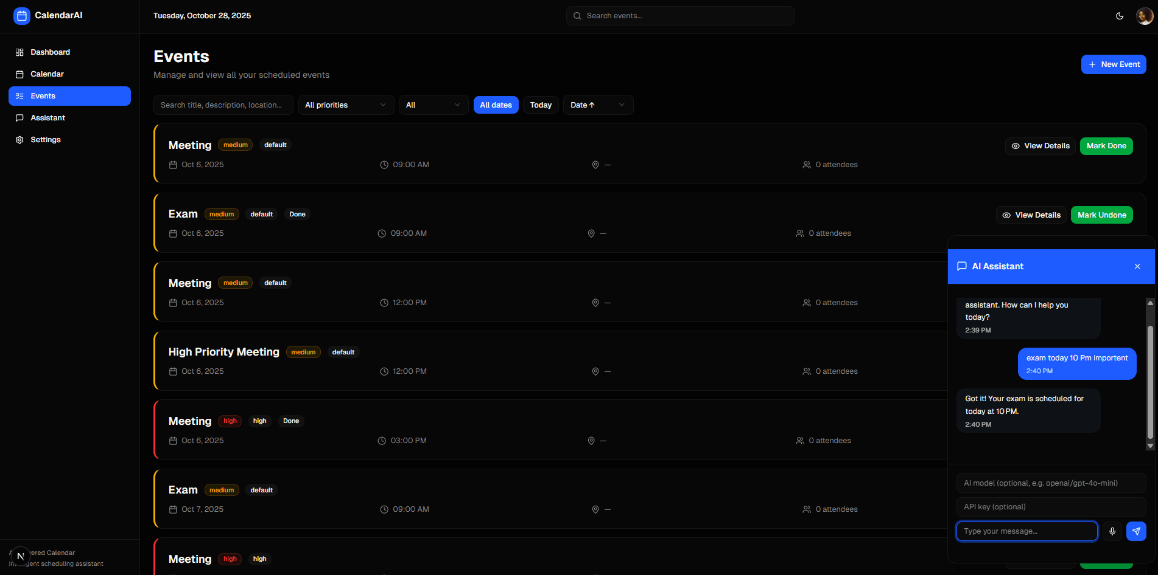Send message with the paper plane icon
The width and height of the screenshot is (1158, 575).
pos(1136,531)
